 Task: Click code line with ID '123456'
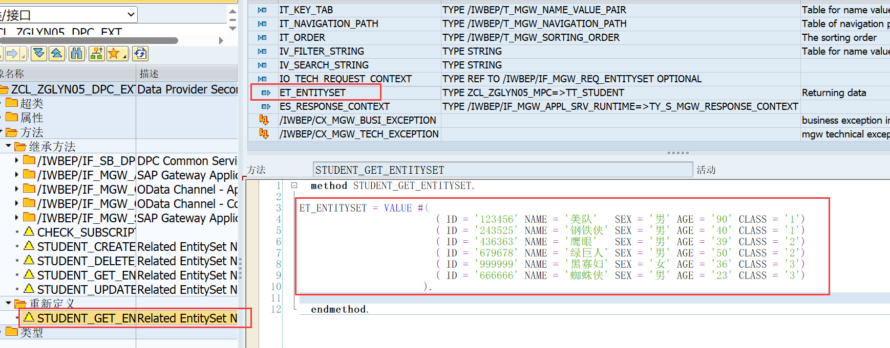click(621, 219)
